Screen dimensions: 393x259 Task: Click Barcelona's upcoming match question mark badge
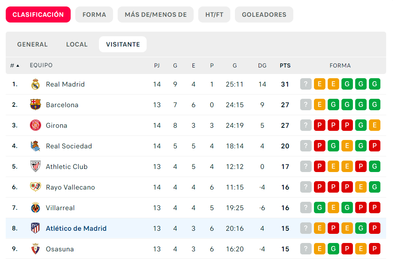click(x=306, y=105)
